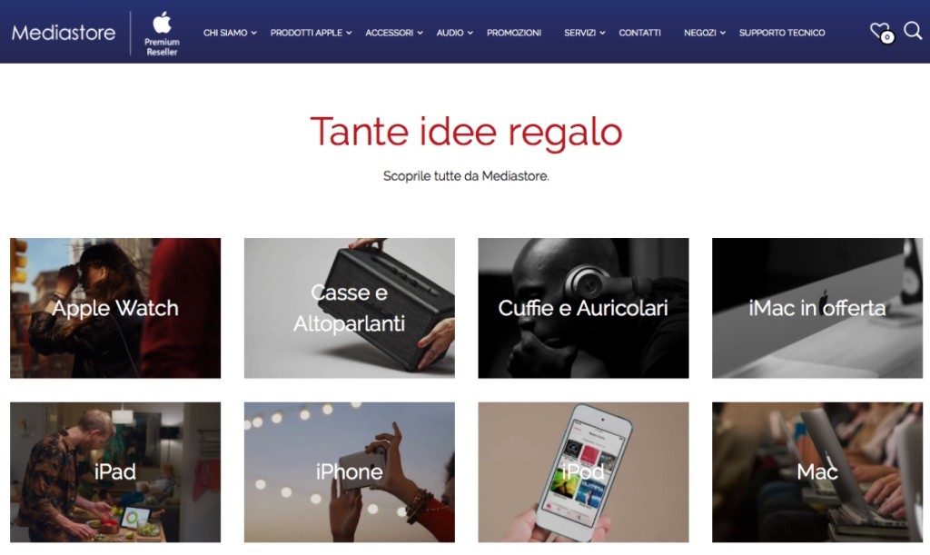Screen dimensions: 930x555
Task: Go to the Contatti page
Action: coord(639,33)
